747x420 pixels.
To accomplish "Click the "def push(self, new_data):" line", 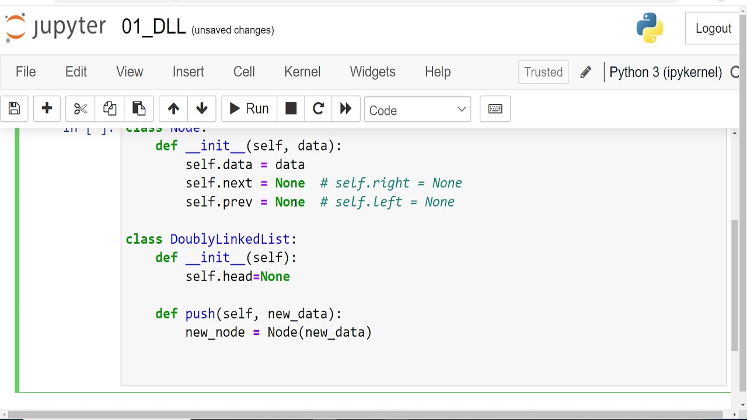I will (249, 314).
